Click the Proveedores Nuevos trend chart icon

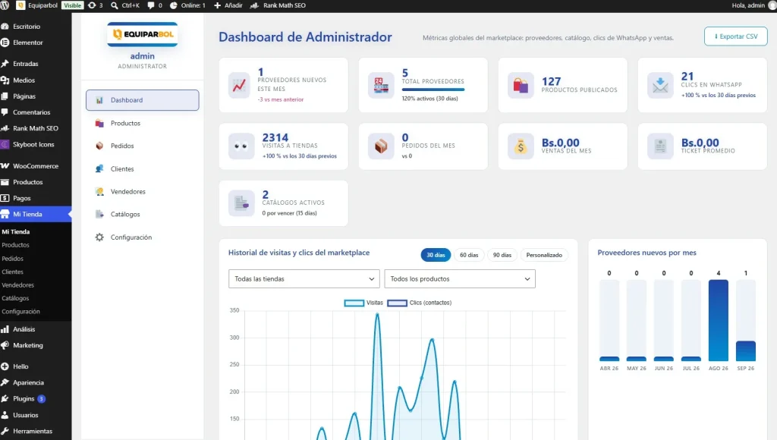click(239, 85)
